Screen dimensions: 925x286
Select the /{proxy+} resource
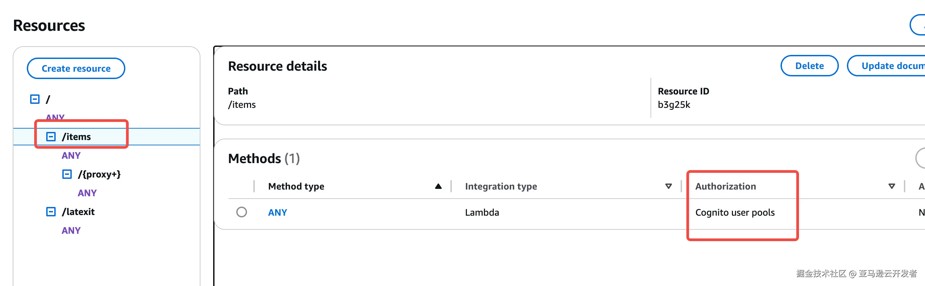pos(99,174)
